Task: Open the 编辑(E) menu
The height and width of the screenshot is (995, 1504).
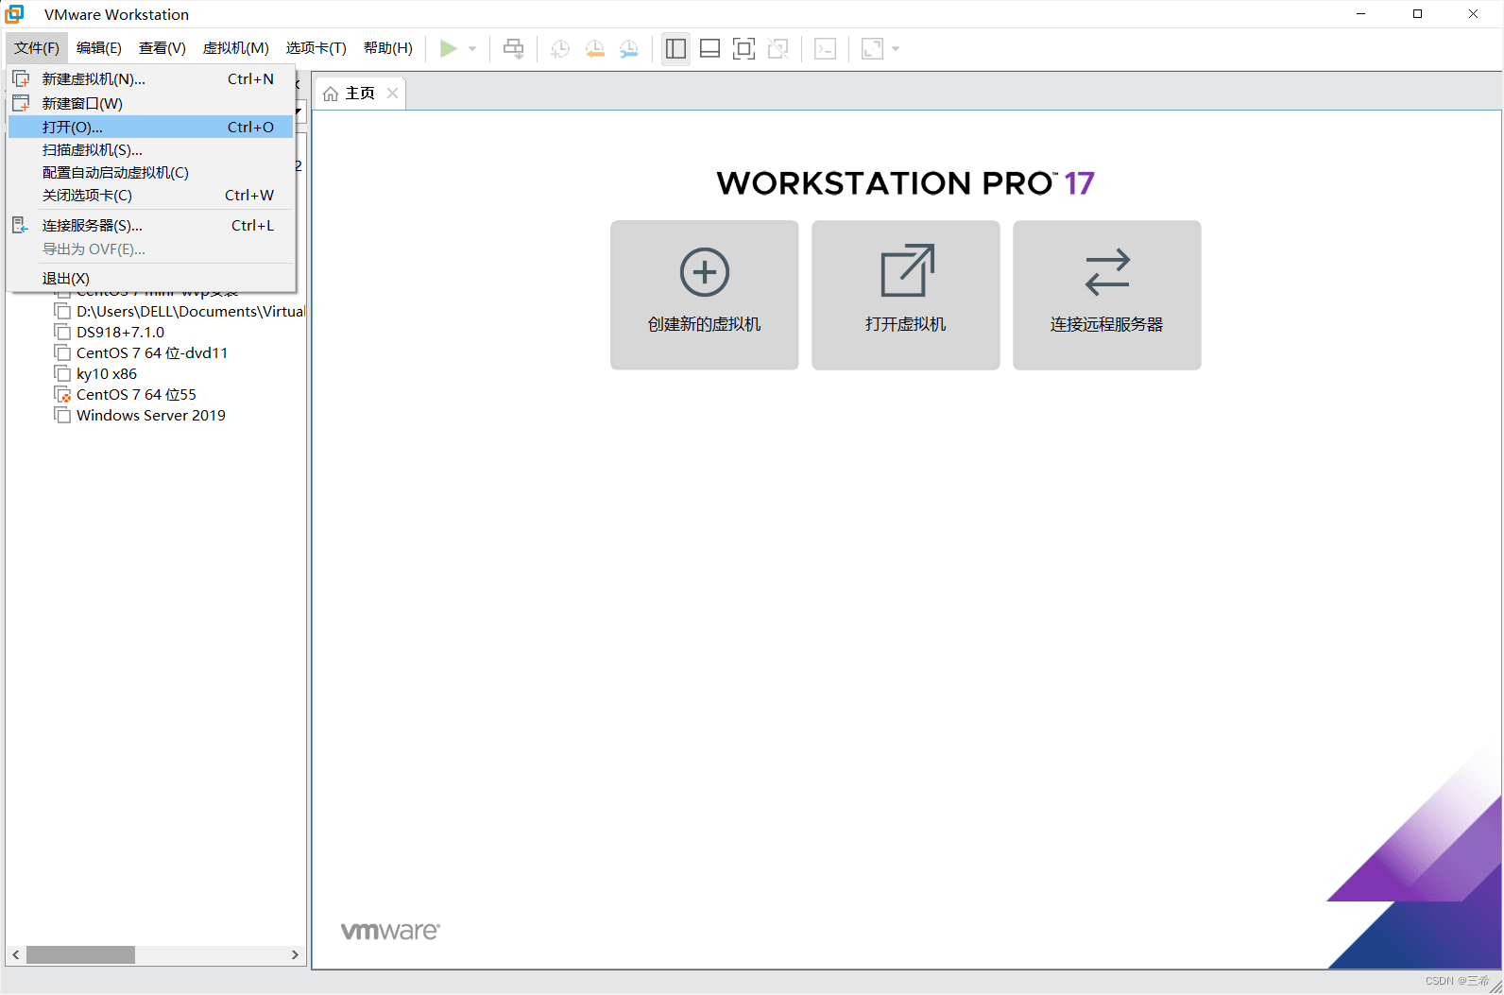Action: tap(99, 48)
